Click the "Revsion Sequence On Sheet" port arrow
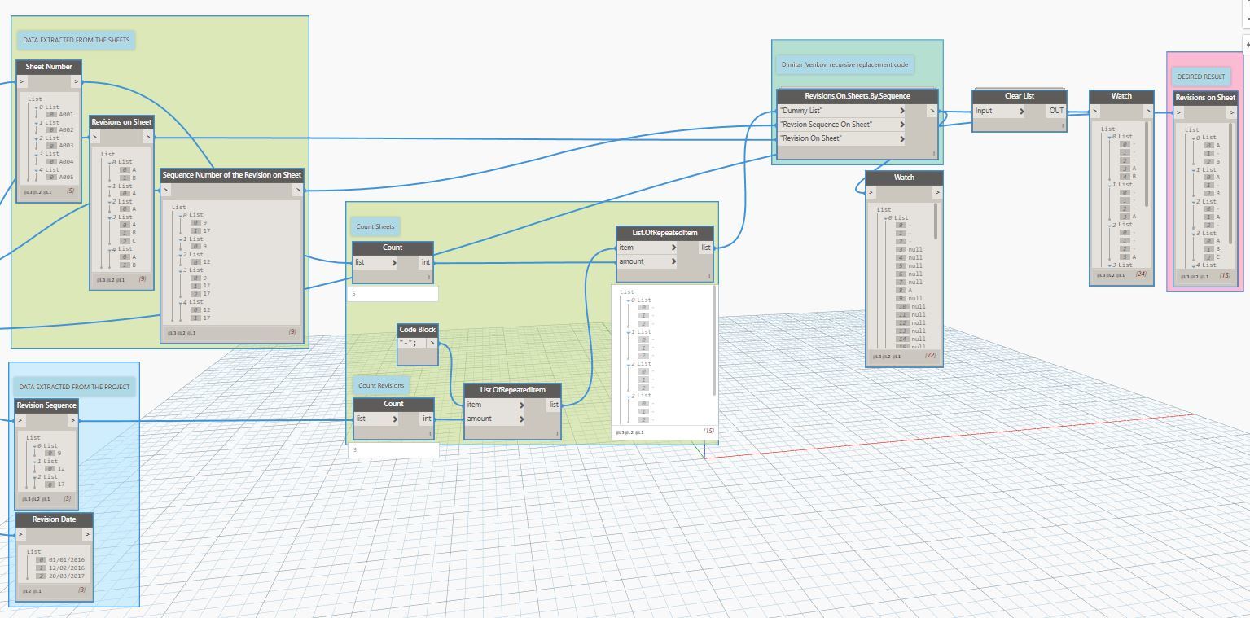The image size is (1250, 618). click(x=902, y=125)
